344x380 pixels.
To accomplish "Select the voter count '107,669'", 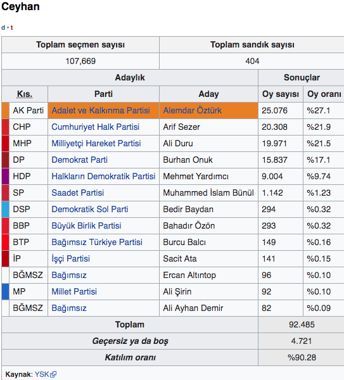I will [x=80, y=61].
